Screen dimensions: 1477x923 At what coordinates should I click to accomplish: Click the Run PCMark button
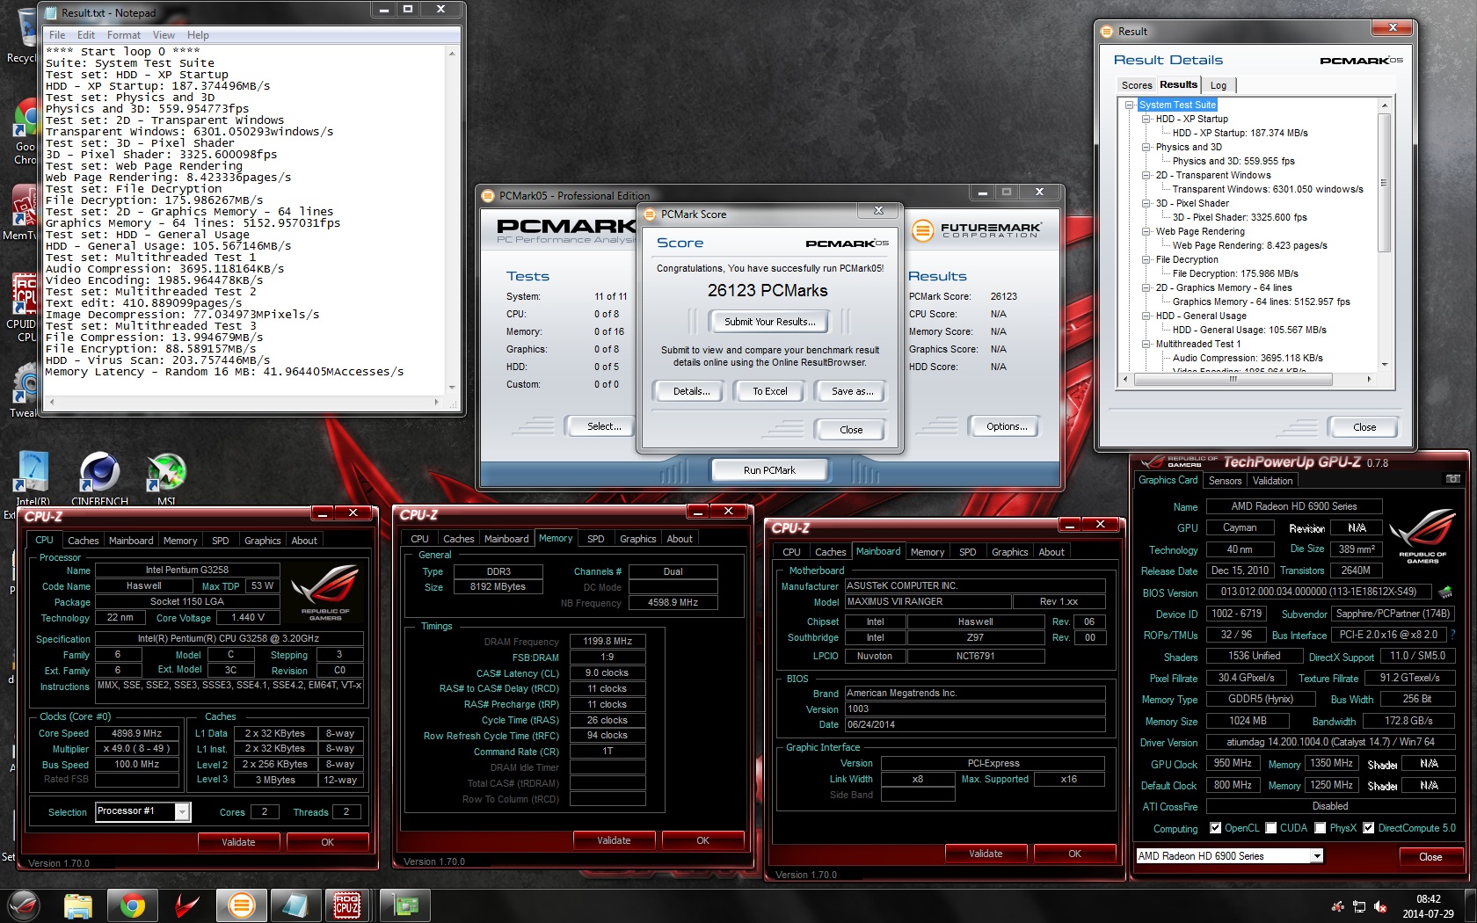click(769, 470)
